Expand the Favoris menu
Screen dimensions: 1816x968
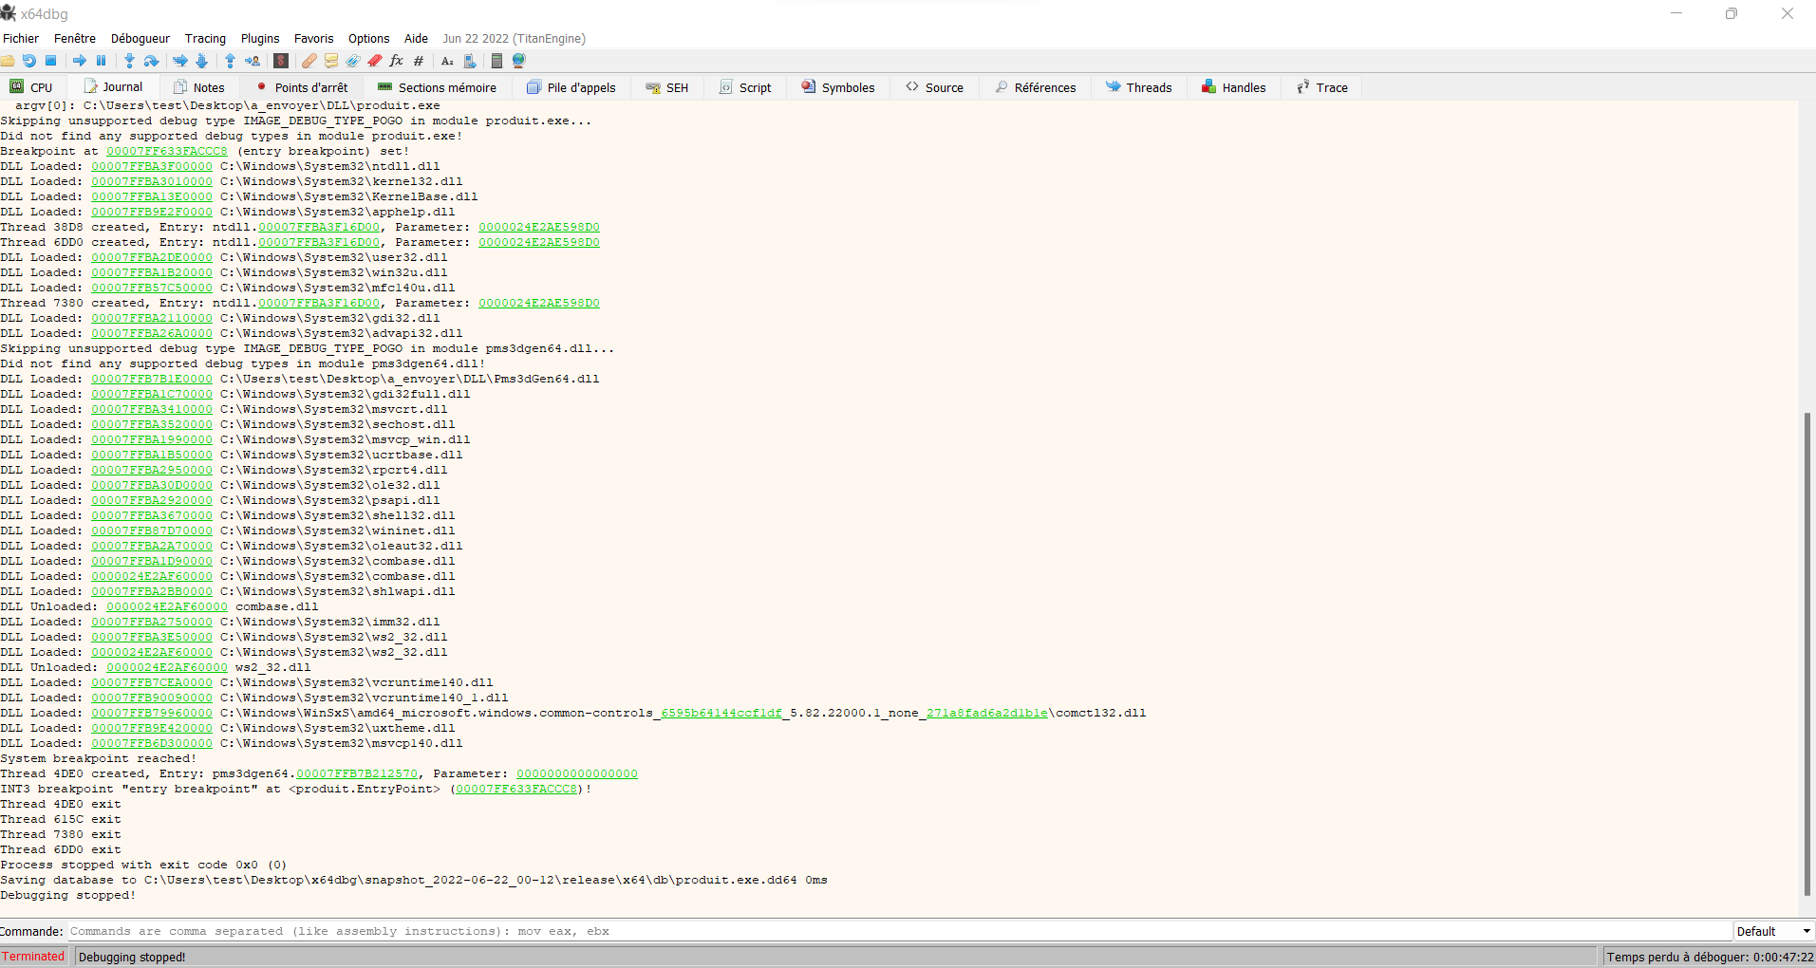[x=313, y=38]
